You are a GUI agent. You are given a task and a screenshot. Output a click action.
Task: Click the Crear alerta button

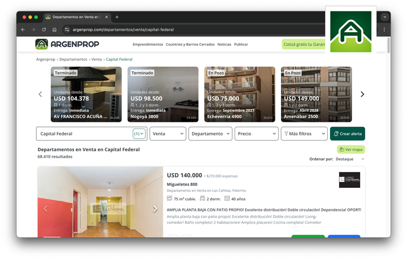pyautogui.click(x=348, y=134)
